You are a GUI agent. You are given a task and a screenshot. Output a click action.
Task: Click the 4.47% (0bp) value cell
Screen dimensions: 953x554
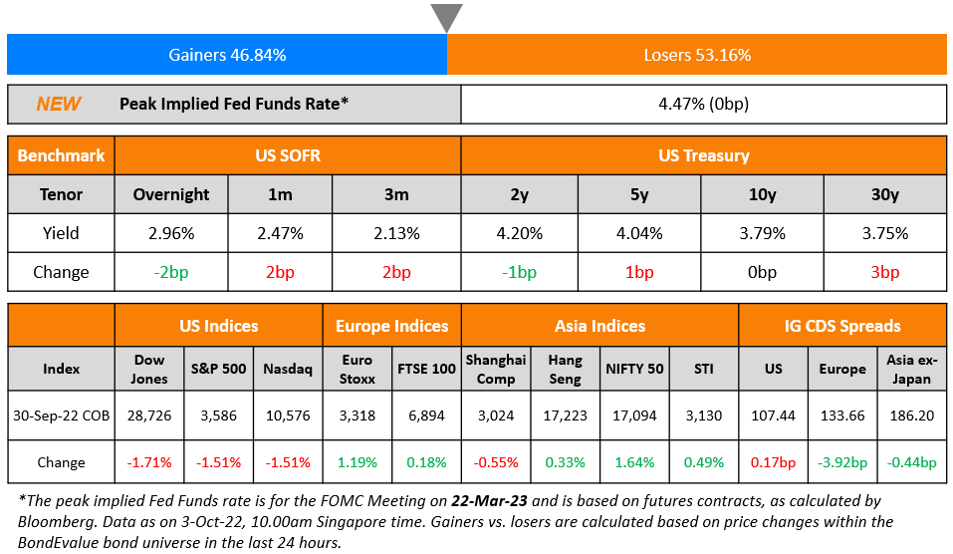tap(703, 104)
